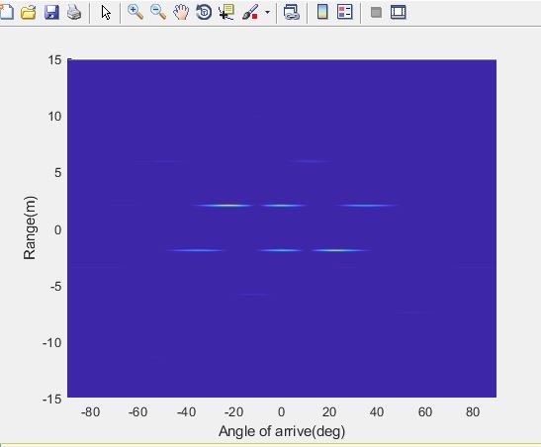This screenshot has height=447, width=541.
Task: Show Plot Tools and dock figure
Action: (399, 12)
